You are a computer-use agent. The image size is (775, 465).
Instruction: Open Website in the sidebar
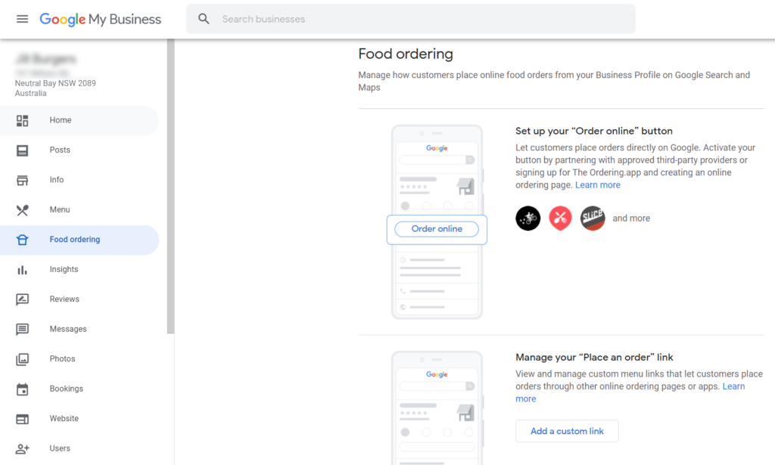[64, 419]
